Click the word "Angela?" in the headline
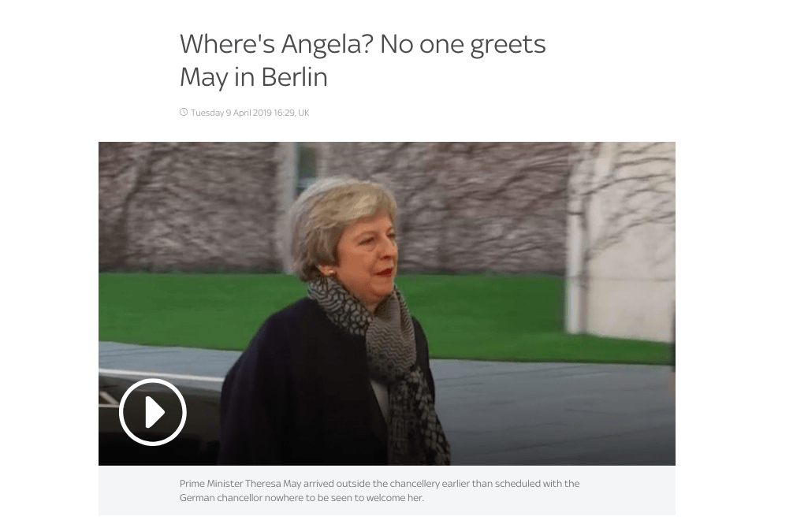 [326, 46]
